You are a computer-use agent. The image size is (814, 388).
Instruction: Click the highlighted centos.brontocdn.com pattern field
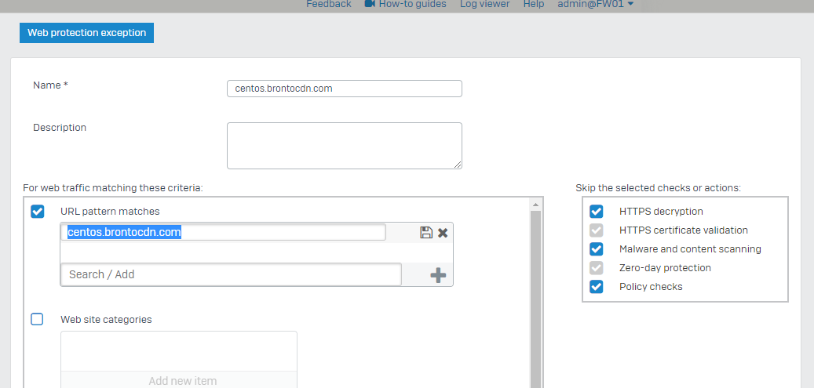(223, 232)
